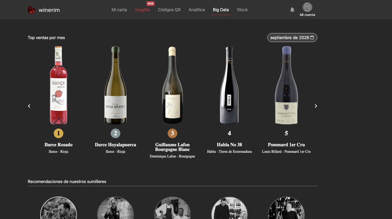Screen dimensions: 392x219
Task: Open the Insights tab
Action: [x=142, y=10]
